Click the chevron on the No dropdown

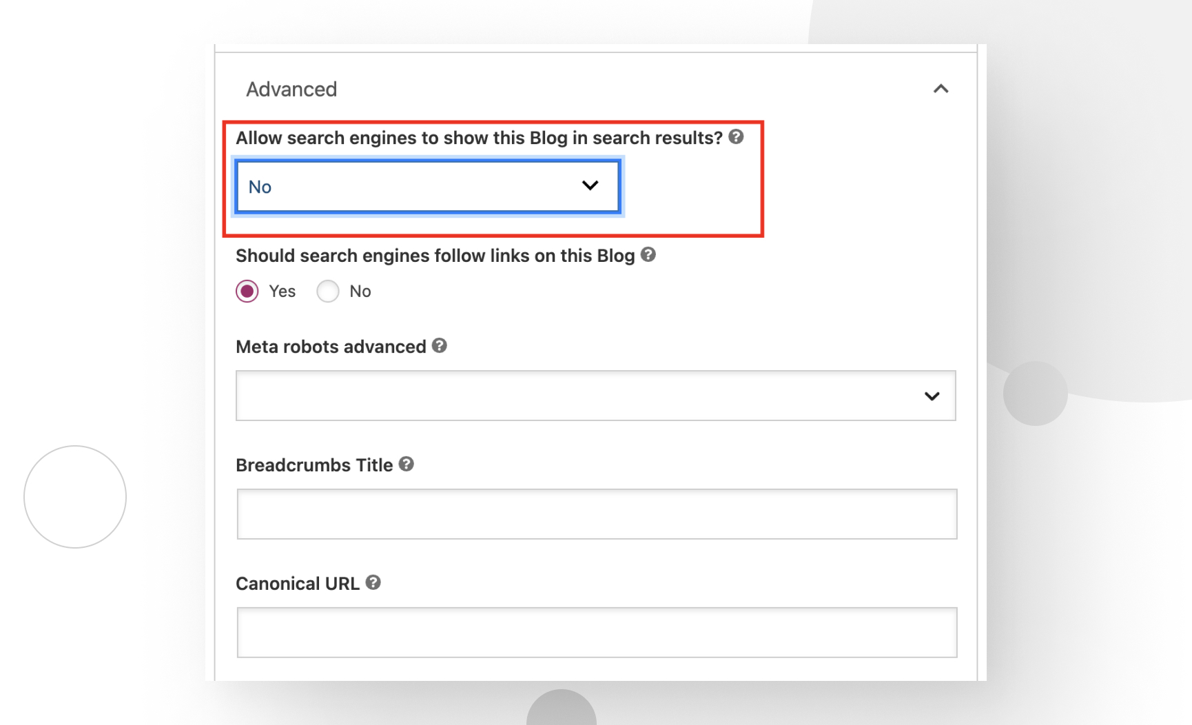(590, 185)
